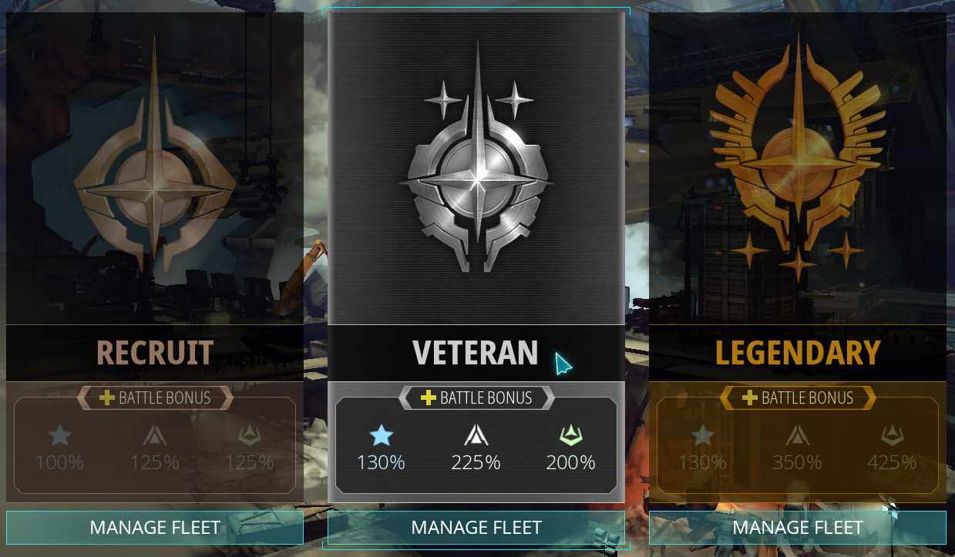Viewport: 955px width, 557px height.
Task: Click the white chevron icon above 225%
Action: point(476,436)
